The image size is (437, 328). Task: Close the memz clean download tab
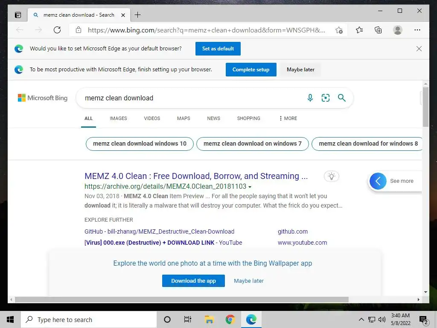(123, 15)
